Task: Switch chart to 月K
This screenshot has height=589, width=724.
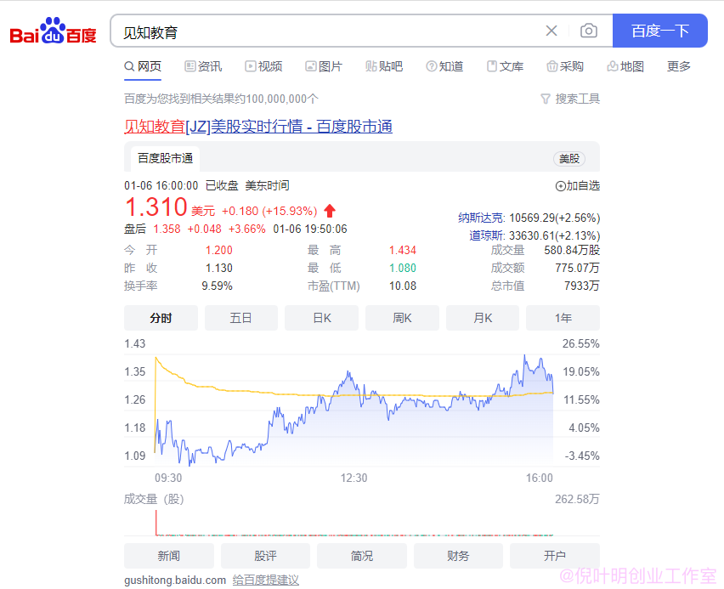Action: click(x=483, y=318)
